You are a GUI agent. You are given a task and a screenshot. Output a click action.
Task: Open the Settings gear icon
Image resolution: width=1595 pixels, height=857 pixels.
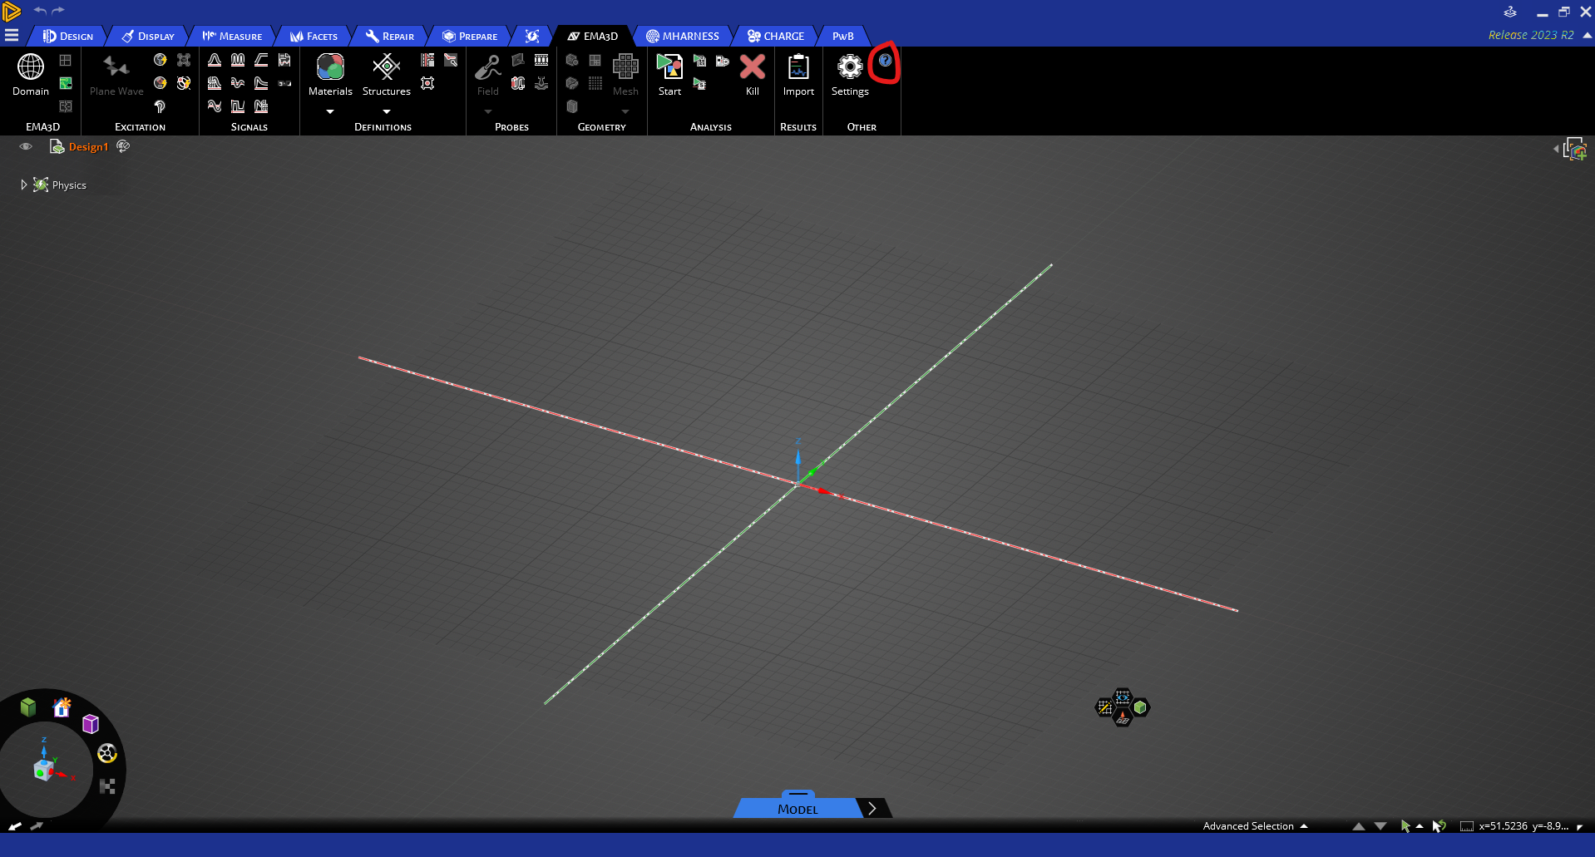[x=850, y=68]
